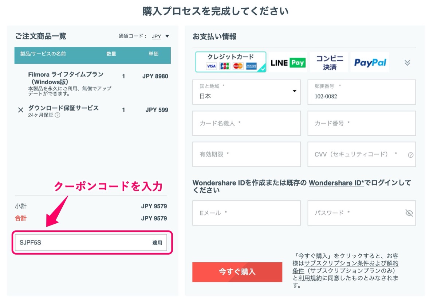Click the CVV security code field
Viewport: 437px width, 297px height.
coord(362,154)
